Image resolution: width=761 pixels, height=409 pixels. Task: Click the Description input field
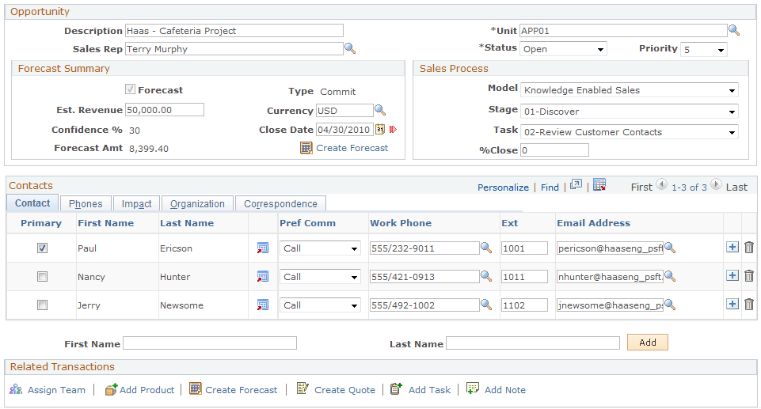click(x=234, y=31)
